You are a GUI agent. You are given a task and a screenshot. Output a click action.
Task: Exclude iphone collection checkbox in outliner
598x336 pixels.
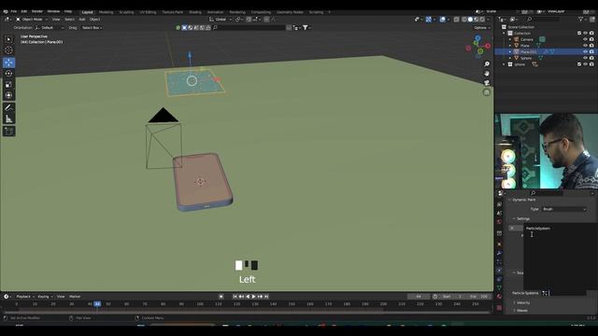579,64
